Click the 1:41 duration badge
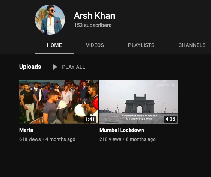This screenshot has height=177, width=211. [x=90, y=119]
